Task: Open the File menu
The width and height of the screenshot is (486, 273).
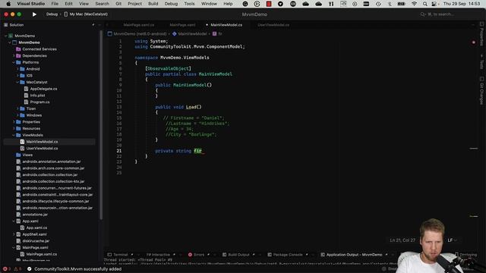Action: [x=55, y=4]
